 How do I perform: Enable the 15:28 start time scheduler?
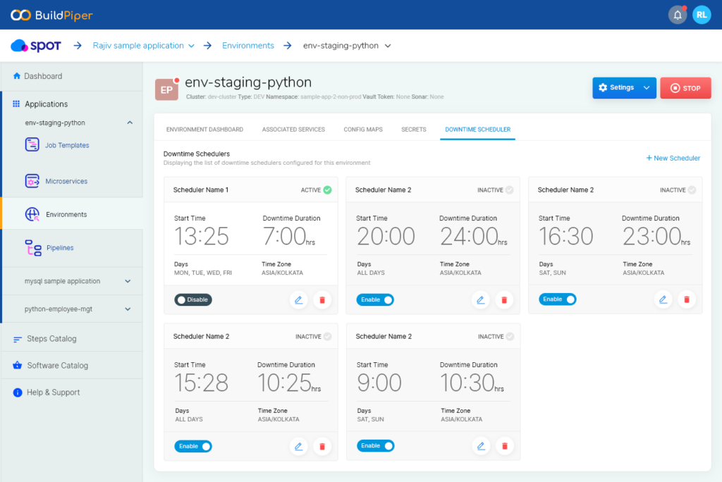tap(193, 446)
